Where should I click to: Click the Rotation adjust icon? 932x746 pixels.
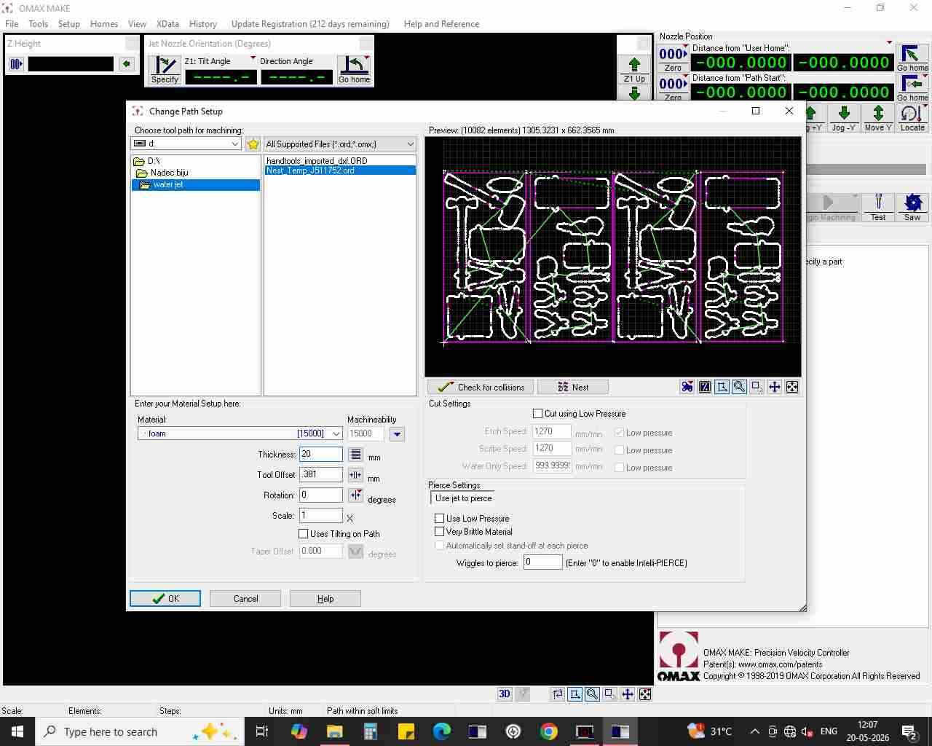coord(355,495)
